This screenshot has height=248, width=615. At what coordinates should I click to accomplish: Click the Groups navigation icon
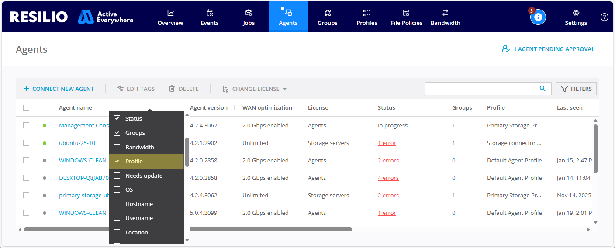[x=327, y=13]
